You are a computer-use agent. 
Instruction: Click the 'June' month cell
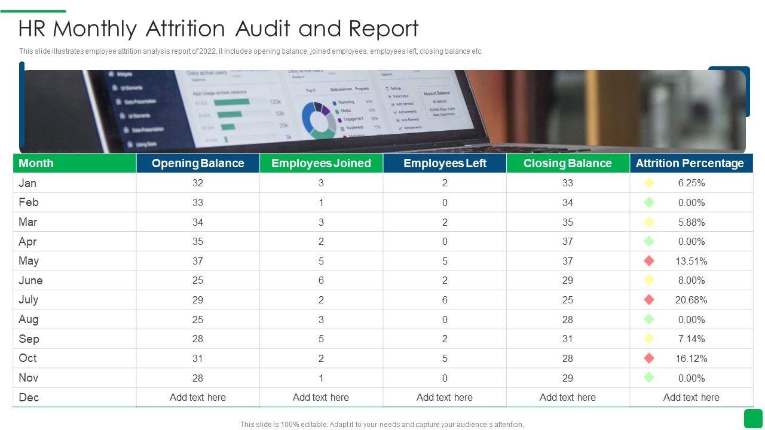click(75, 280)
